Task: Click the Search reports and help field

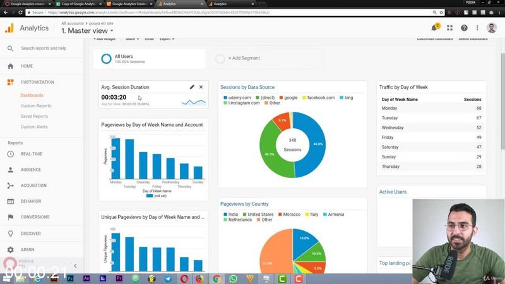Action: pyautogui.click(x=44, y=49)
